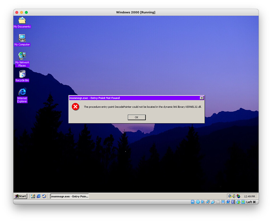Click the VirtualBox hard disk activity indicator
Image resolution: width=272 pixels, height=222 pixels.
[192, 202]
